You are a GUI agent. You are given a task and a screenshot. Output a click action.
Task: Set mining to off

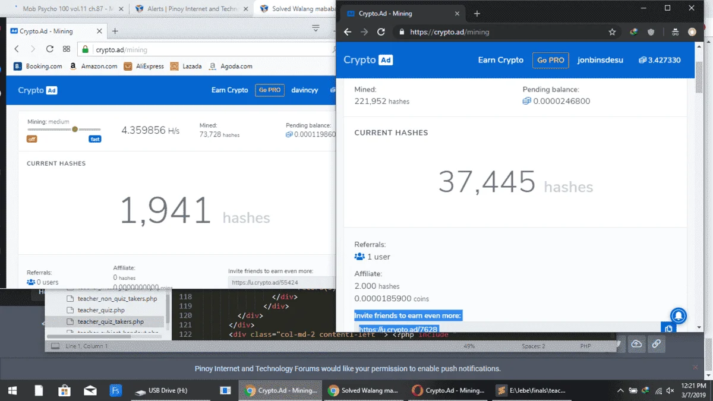tap(32, 139)
